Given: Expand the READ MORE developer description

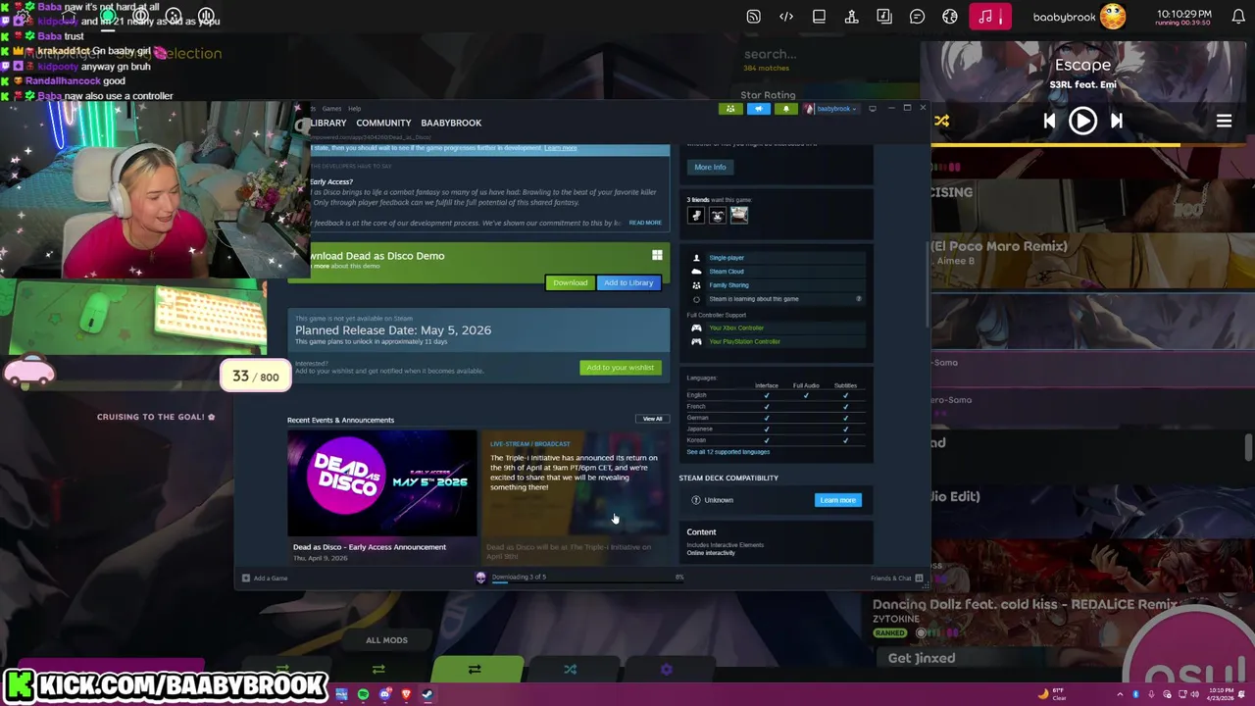Looking at the screenshot, I should [x=645, y=223].
